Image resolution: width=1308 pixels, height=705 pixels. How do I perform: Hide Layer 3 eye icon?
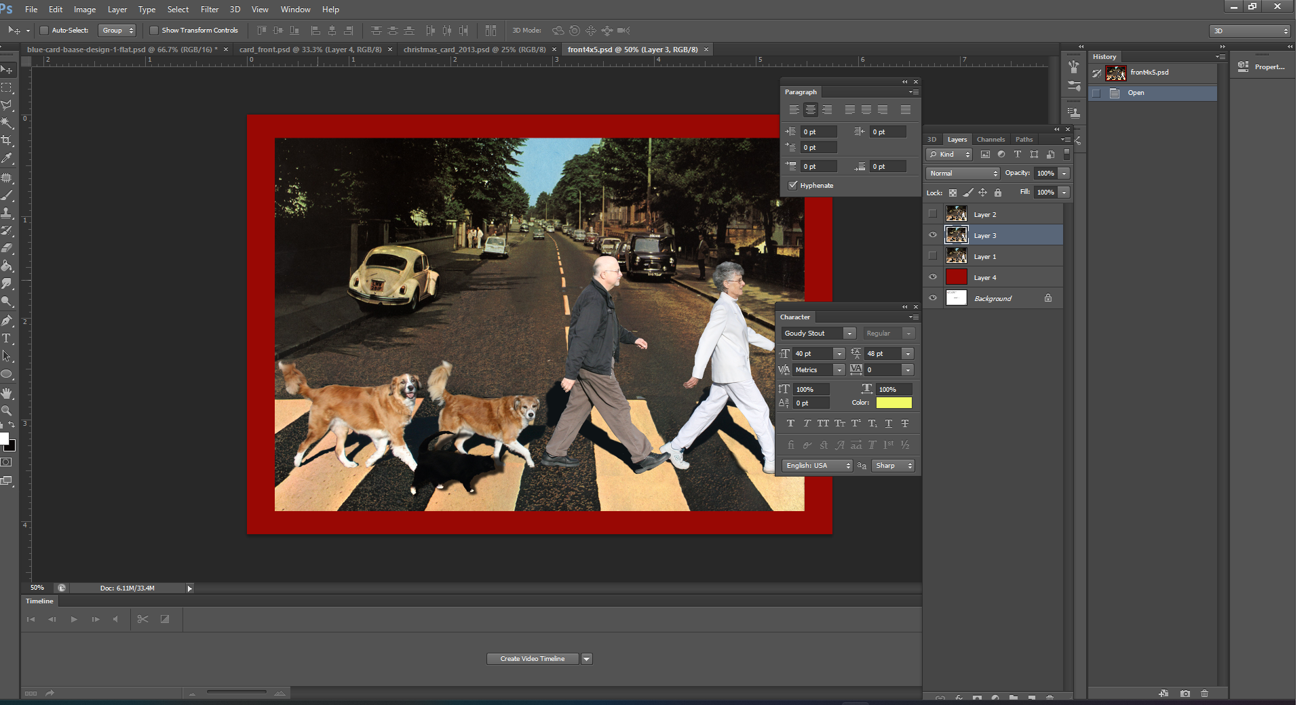coord(933,235)
